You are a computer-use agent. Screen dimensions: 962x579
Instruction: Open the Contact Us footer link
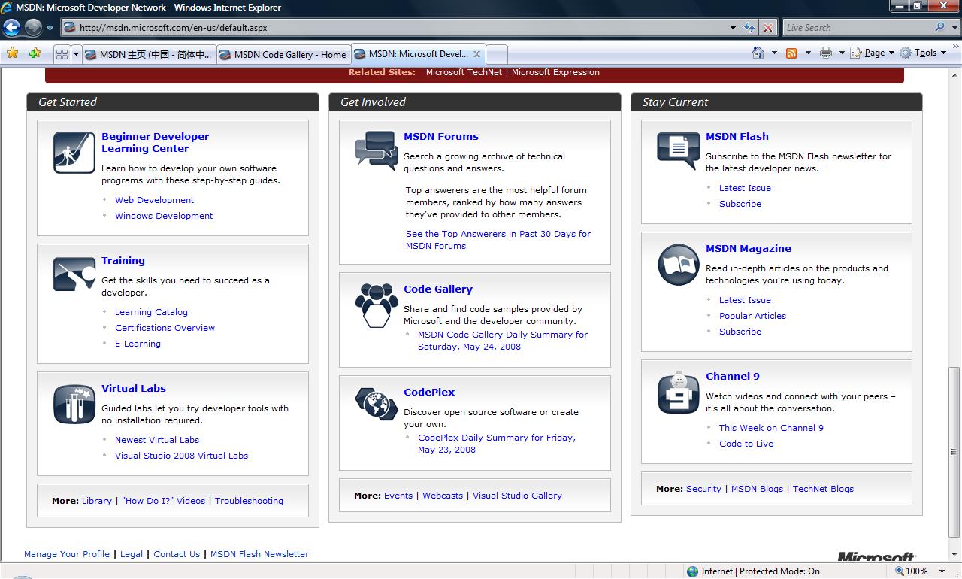(x=177, y=554)
